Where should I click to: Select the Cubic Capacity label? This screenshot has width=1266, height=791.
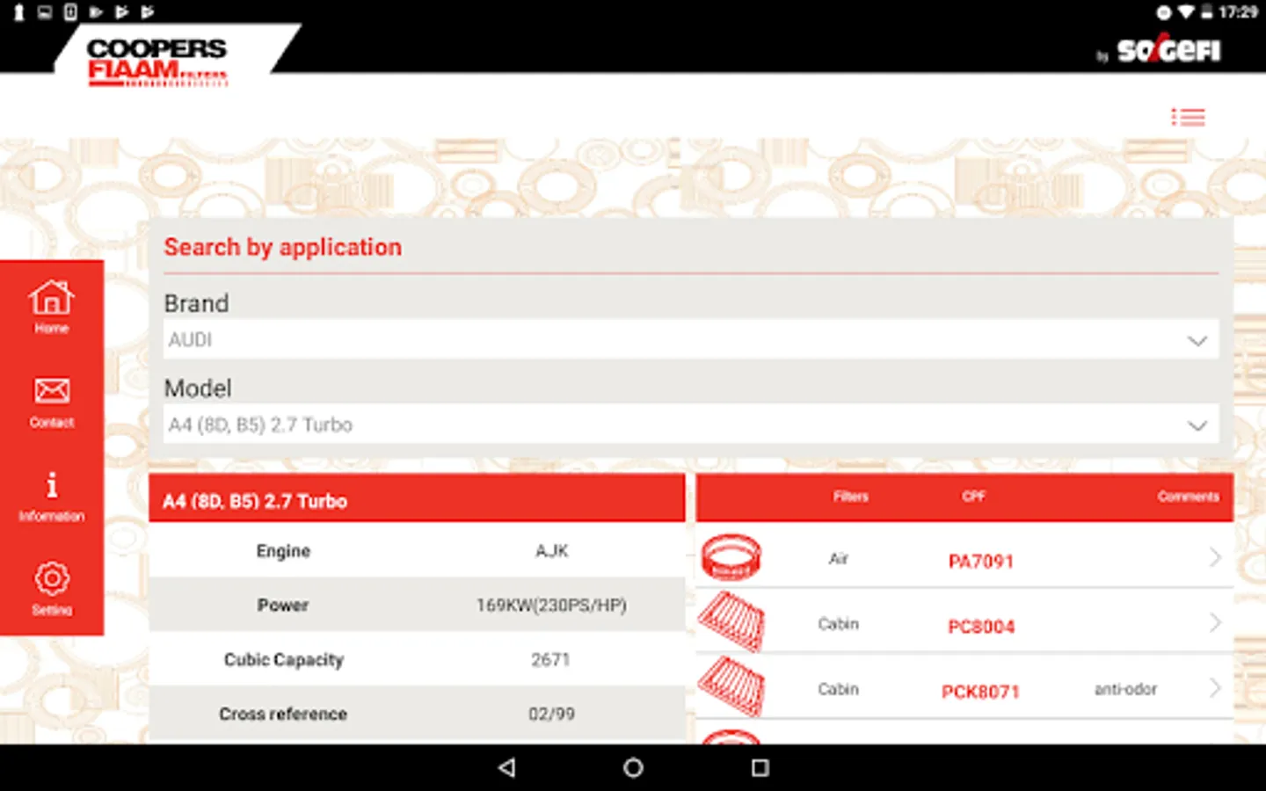pos(284,660)
